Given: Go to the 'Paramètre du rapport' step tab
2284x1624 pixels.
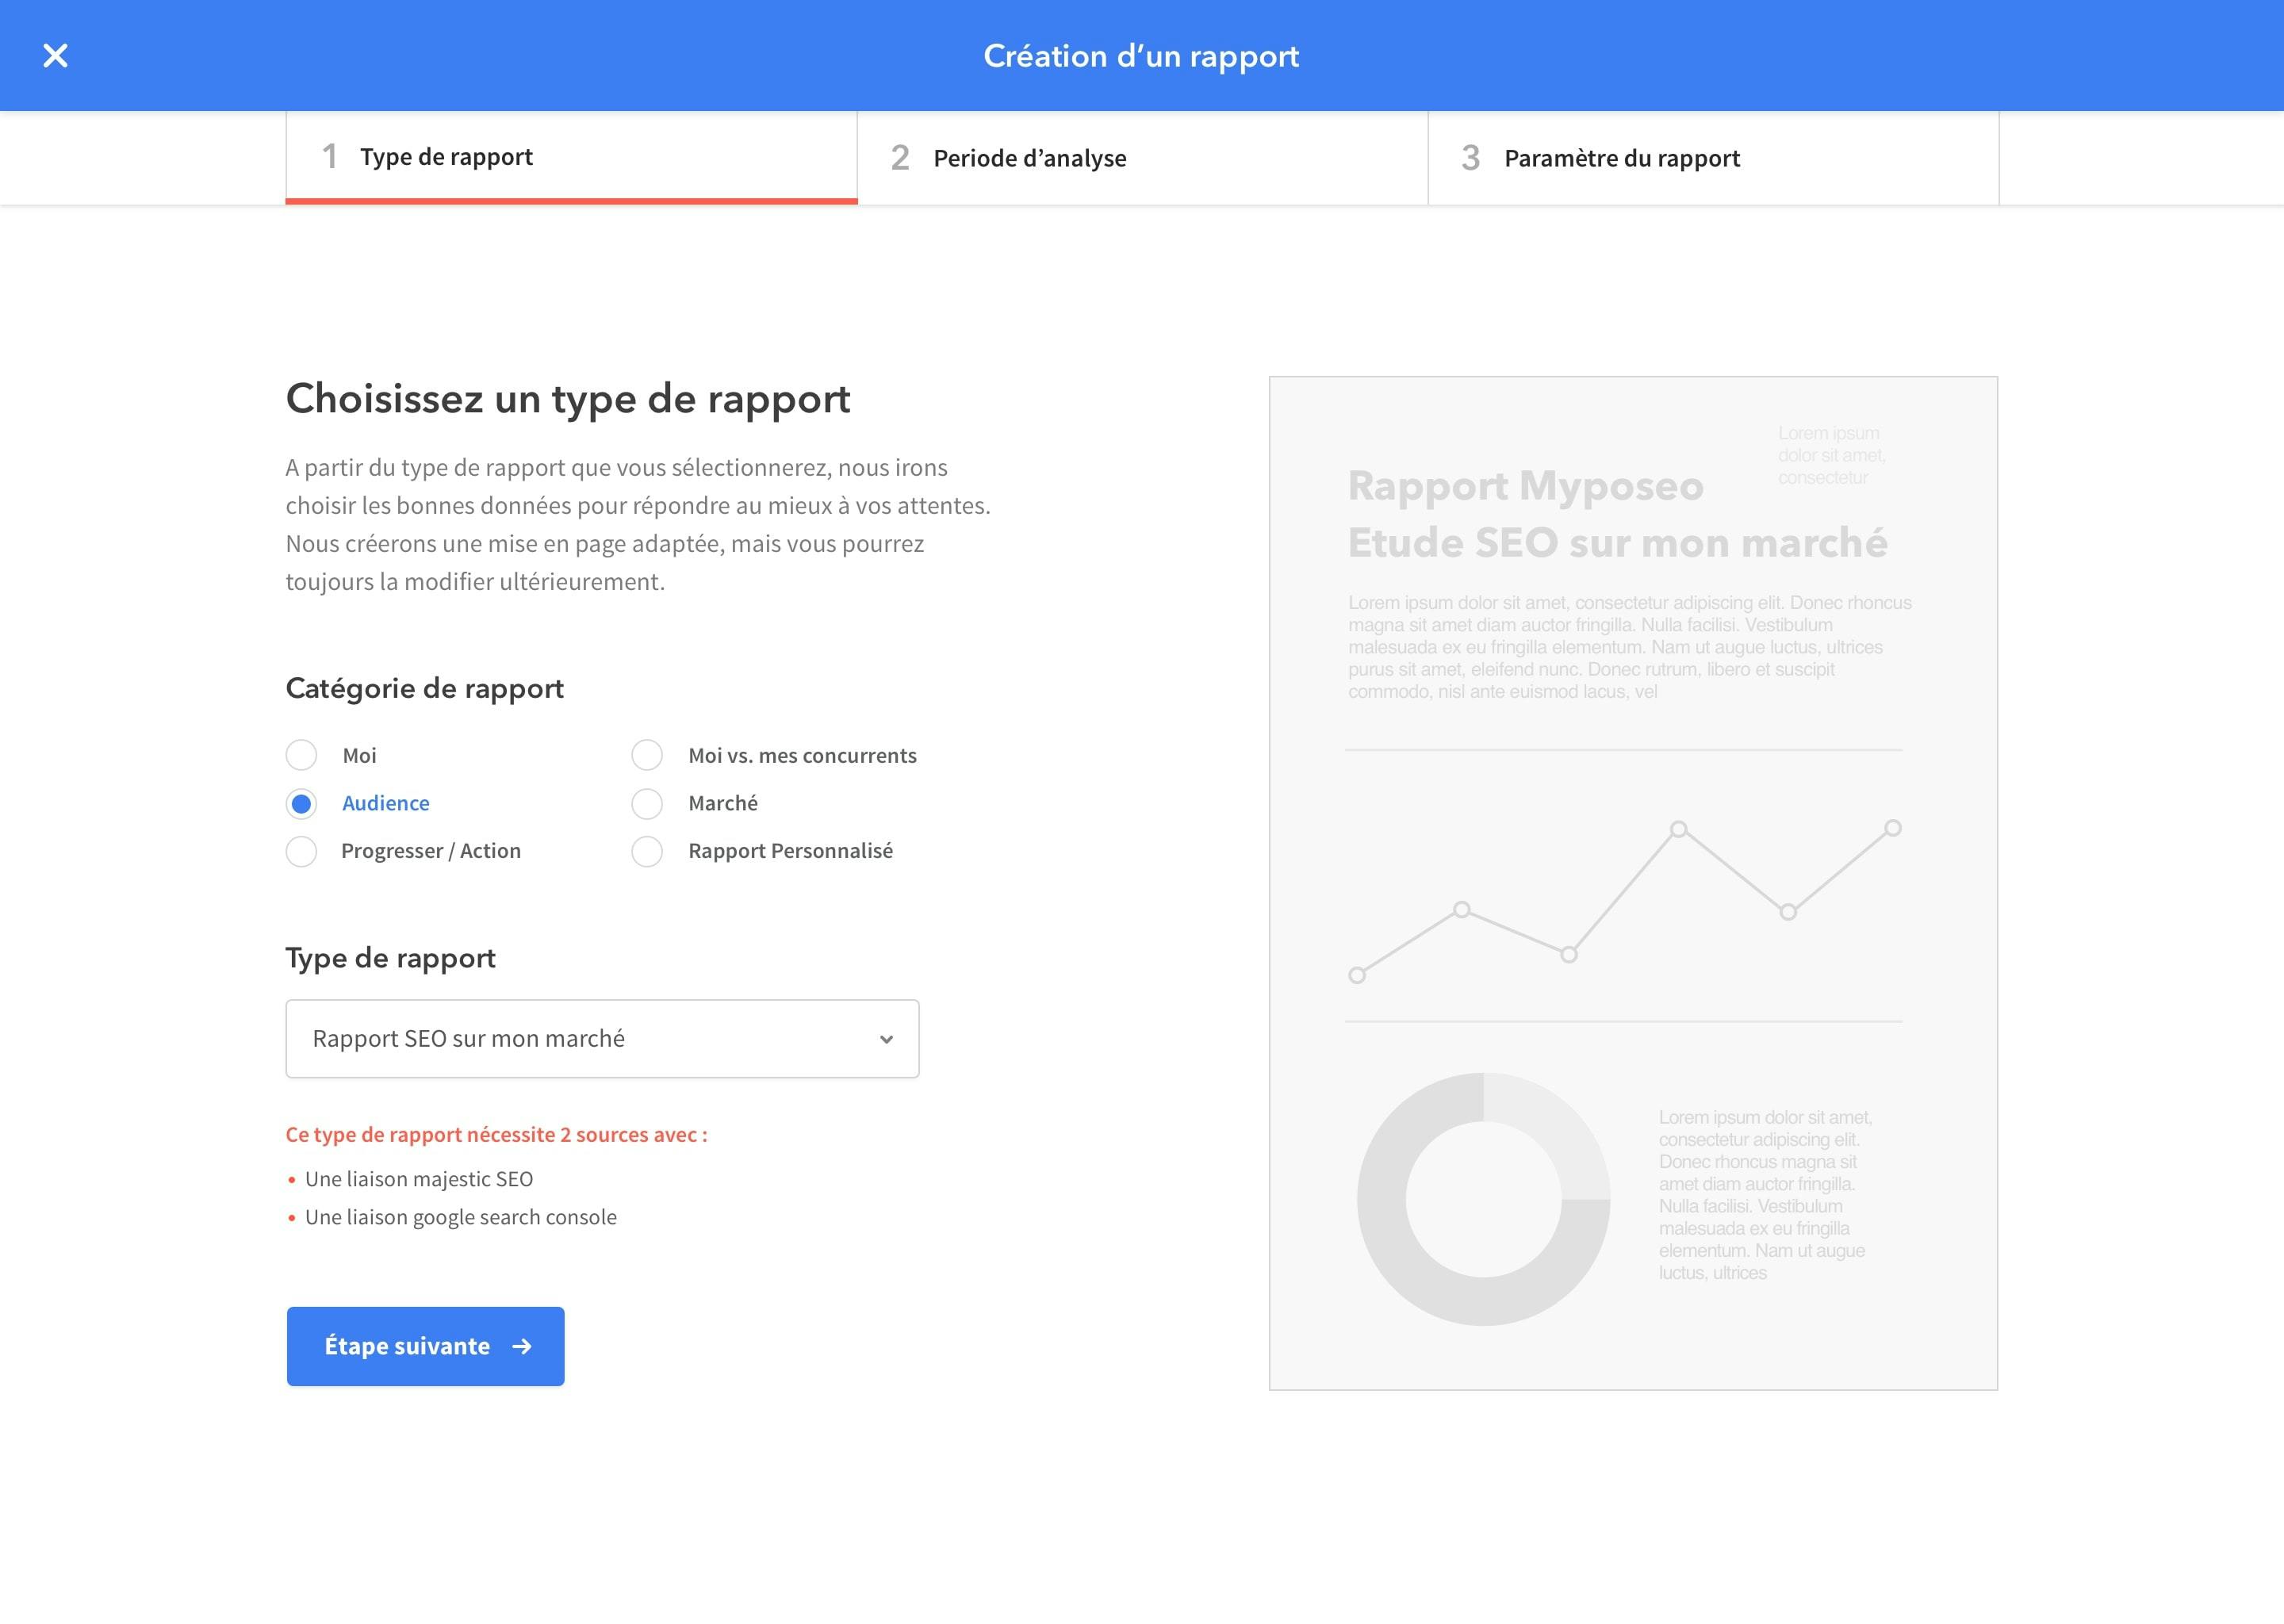Looking at the screenshot, I should pyautogui.click(x=1713, y=158).
